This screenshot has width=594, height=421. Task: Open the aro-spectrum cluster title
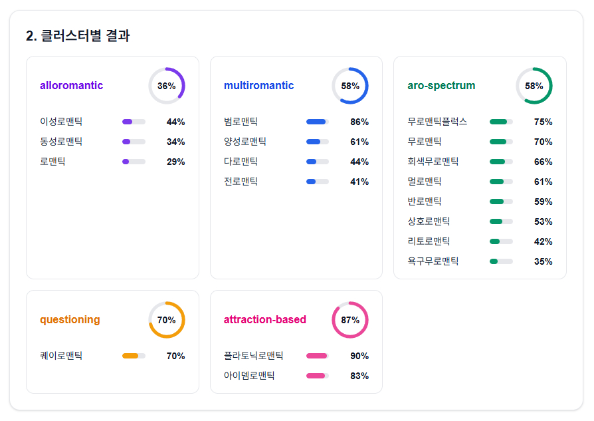[441, 86]
